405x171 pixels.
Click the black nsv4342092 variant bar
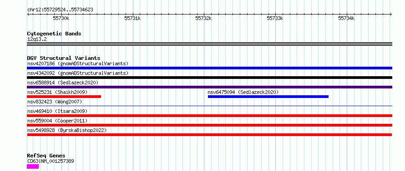tap(209, 78)
